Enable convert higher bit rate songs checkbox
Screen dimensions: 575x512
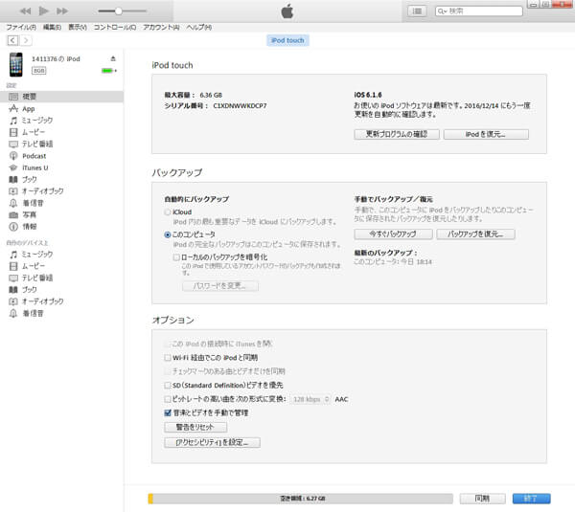tap(168, 399)
